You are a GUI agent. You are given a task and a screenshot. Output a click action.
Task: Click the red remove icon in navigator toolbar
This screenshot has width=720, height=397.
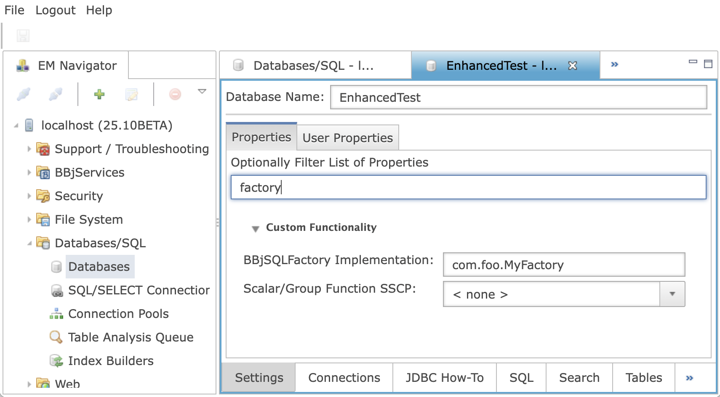[x=175, y=94]
